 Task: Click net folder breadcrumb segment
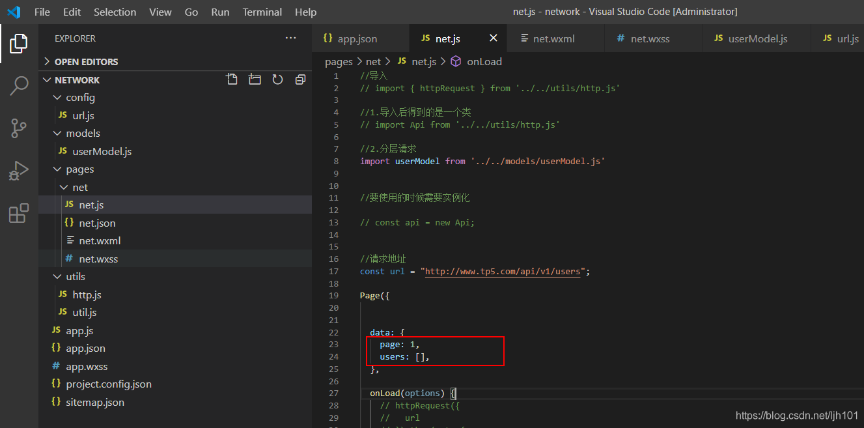coord(373,61)
